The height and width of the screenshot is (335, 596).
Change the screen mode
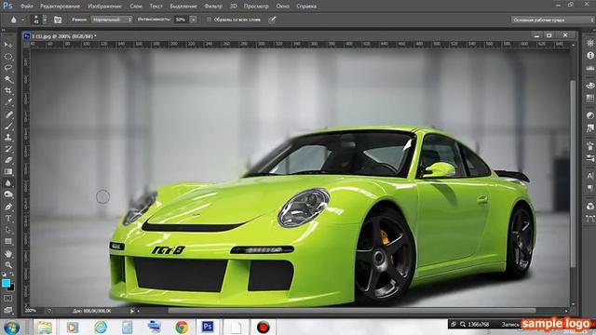click(x=8, y=310)
